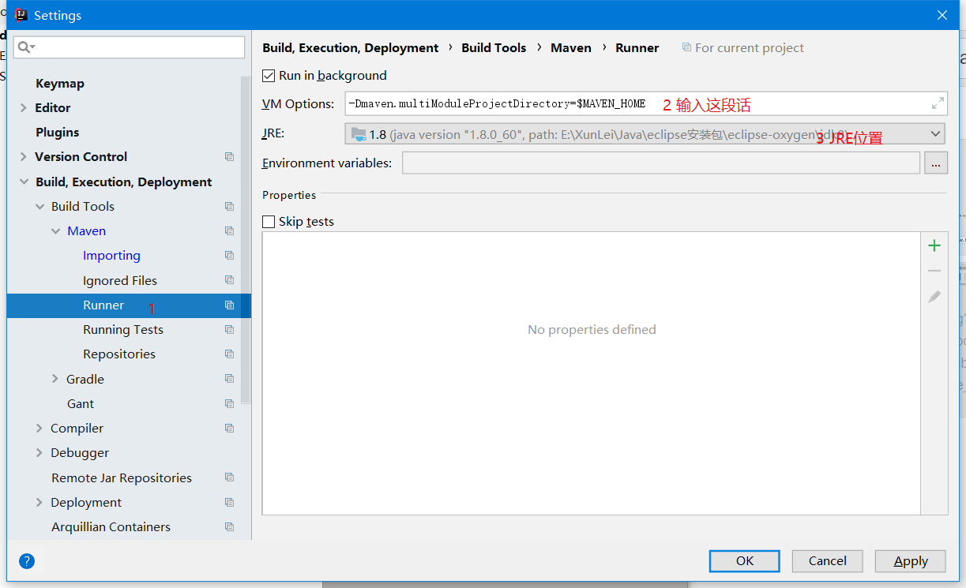Open Remote Jar Repositories page
The image size is (966, 588).
pyautogui.click(x=122, y=478)
